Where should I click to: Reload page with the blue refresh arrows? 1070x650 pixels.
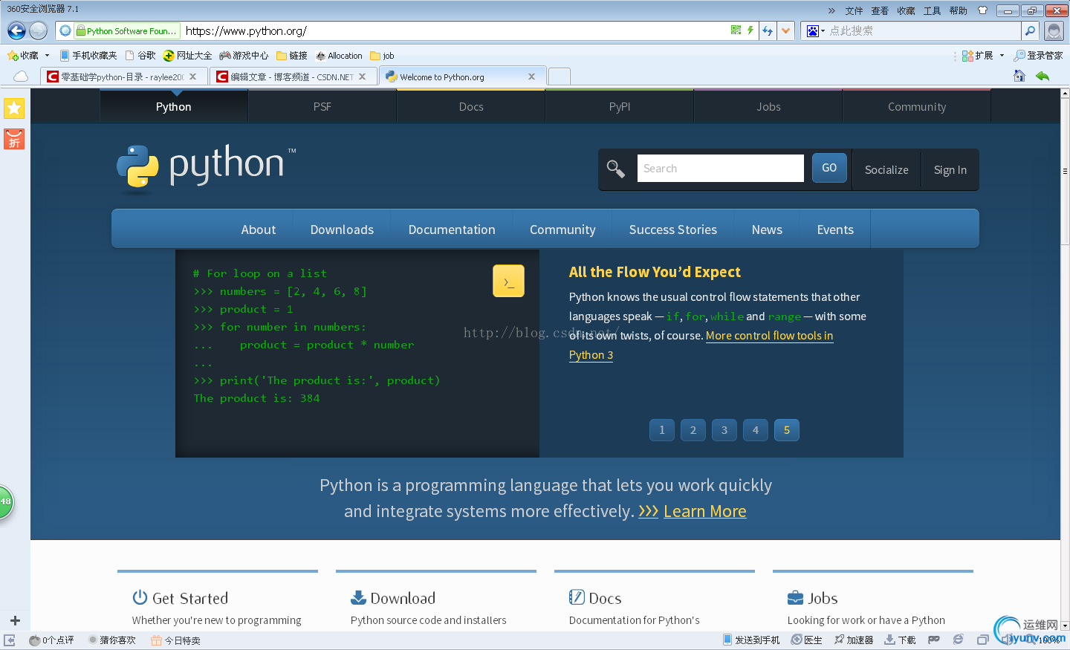click(x=768, y=30)
